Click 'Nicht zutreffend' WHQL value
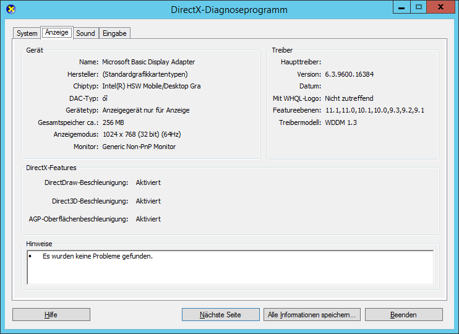The width and height of the screenshot is (459, 334). pos(349,98)
